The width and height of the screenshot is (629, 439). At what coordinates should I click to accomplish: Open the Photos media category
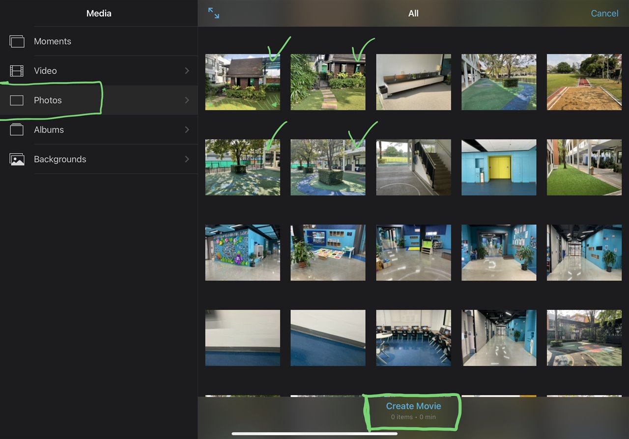pos(99,100)
